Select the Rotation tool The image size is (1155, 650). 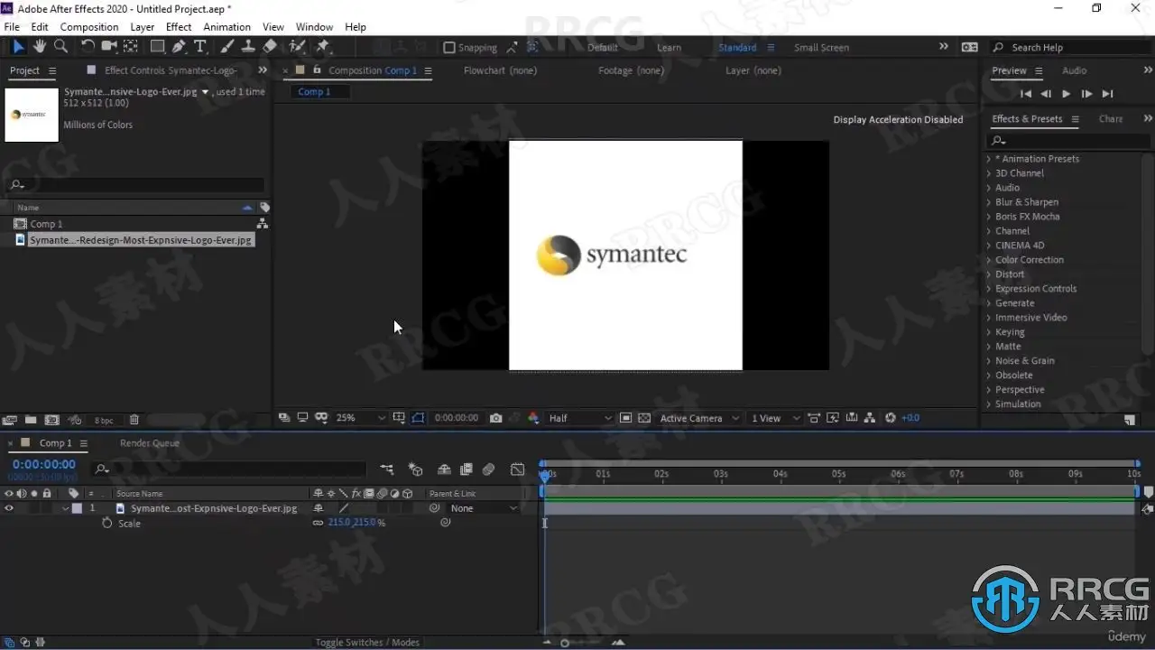pos(88,47)
